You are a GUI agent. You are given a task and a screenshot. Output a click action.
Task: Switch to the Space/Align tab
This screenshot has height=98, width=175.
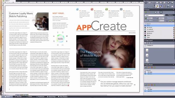(x=51, y=97)
